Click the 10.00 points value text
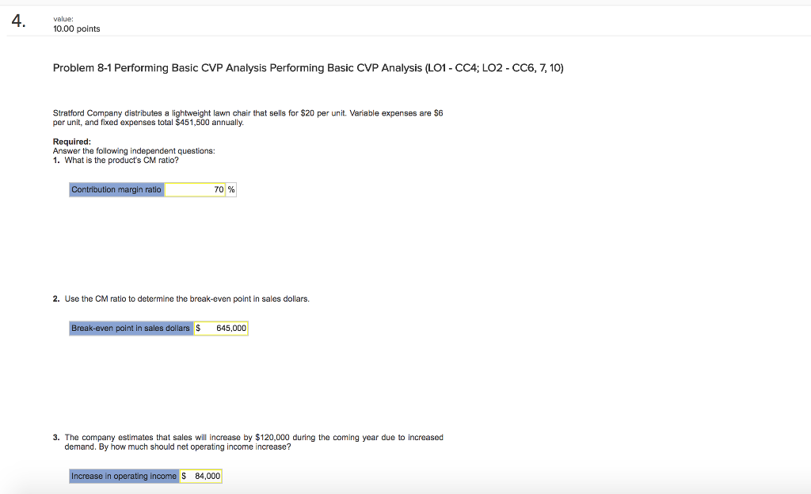811x494 pixels. 75,28
